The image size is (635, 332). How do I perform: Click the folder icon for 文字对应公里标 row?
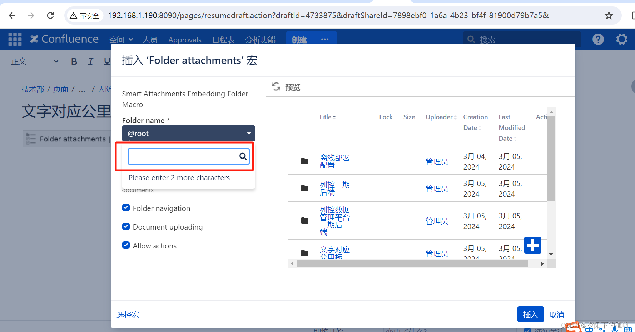[305, 253]
